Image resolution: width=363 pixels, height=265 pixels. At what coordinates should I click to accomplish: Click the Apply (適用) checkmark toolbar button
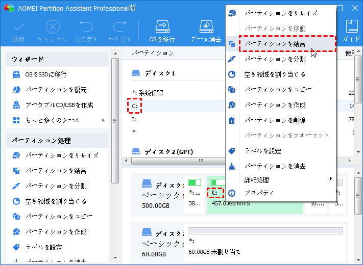(x=18, y=32)
